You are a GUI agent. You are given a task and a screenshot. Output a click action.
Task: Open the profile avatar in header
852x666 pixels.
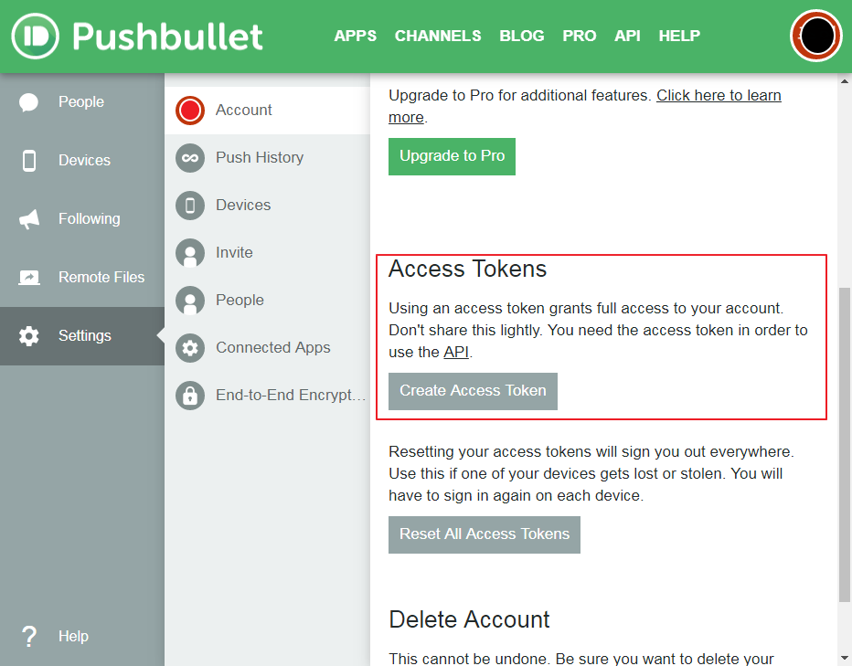pos(816,36)
